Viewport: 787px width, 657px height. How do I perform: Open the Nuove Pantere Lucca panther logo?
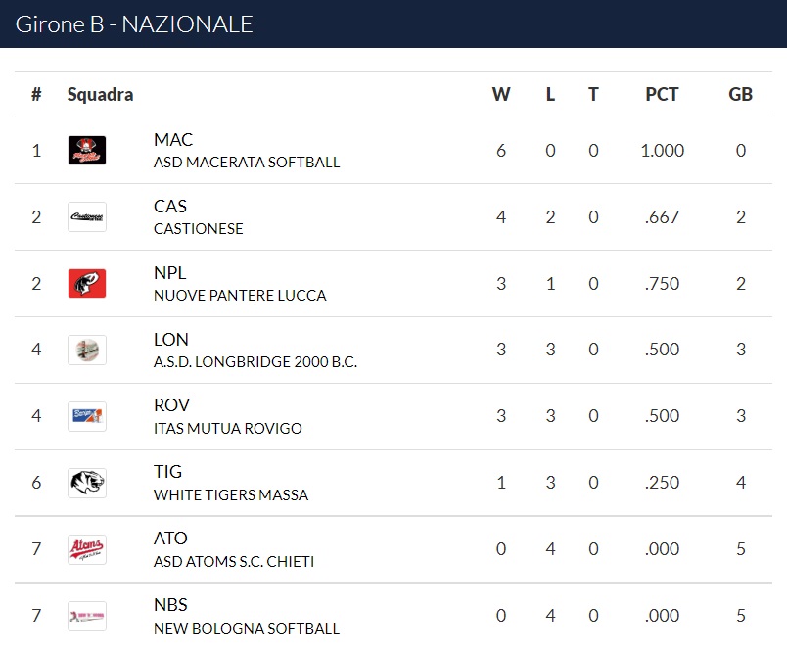(87, 284)
